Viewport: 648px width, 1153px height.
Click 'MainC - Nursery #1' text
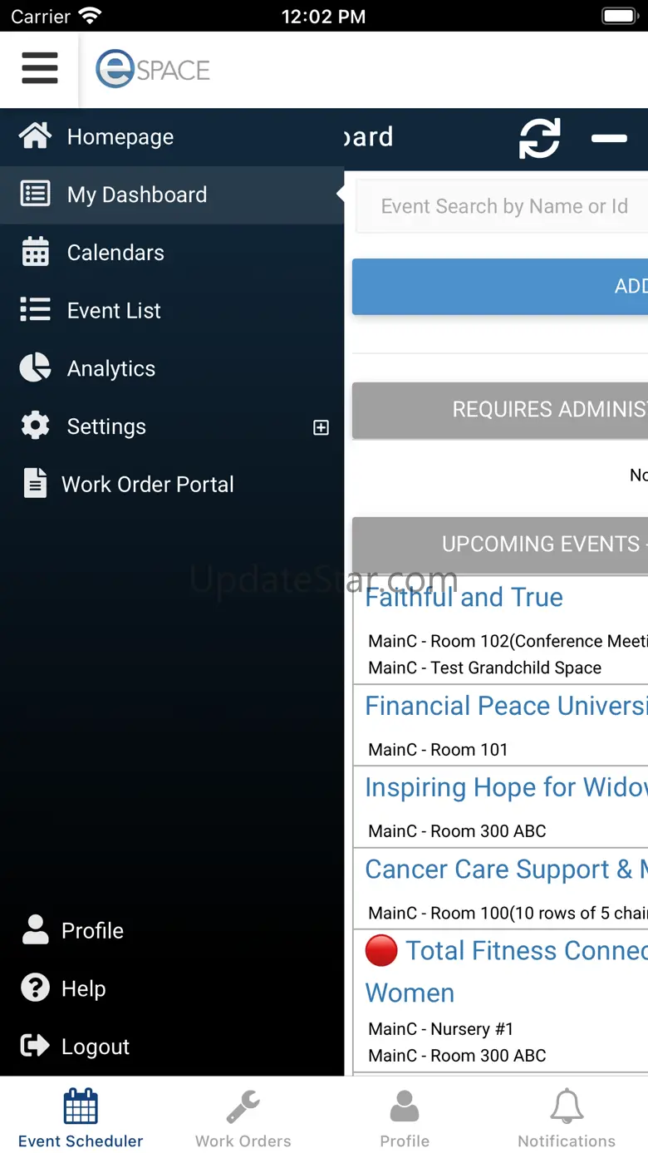[x=440, y=1028]
